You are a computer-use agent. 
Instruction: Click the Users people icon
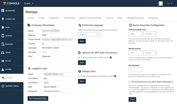coord(3,52)
